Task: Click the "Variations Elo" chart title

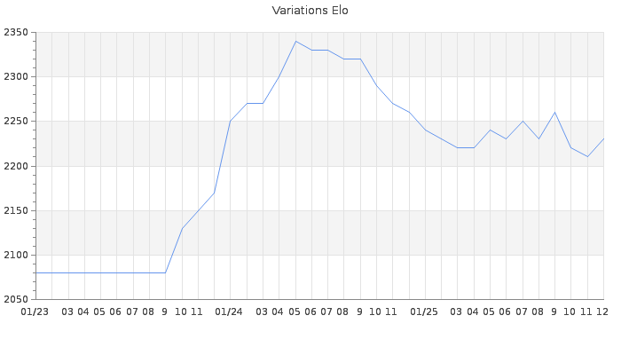Action: 310,11
